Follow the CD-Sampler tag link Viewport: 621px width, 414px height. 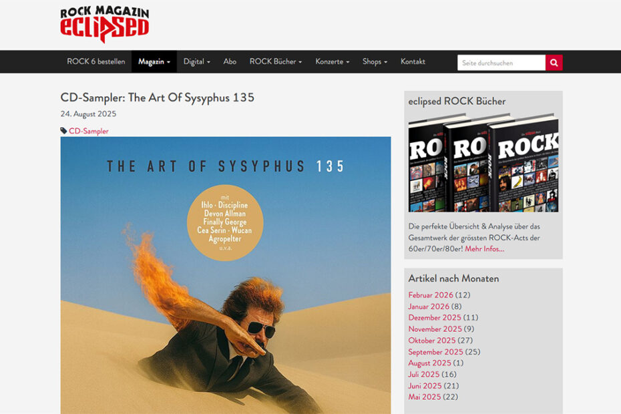pos(89,131)
